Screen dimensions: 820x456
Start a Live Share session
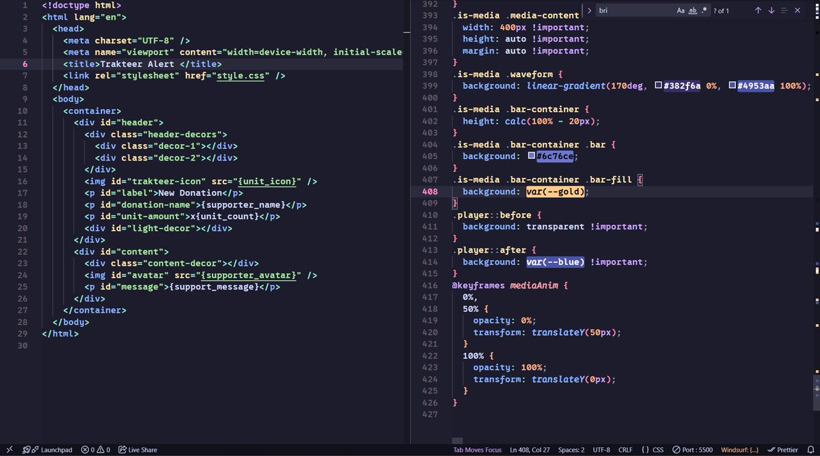(x=137, y=450)
